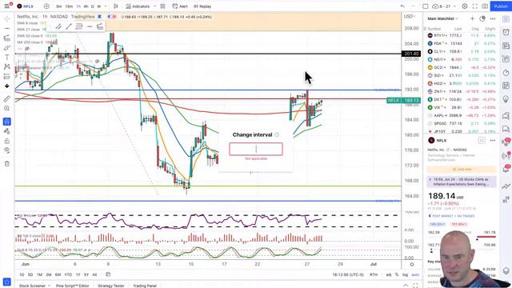
Task: Expand the Main Watchlist dropdown
Action: coord(442,18)
